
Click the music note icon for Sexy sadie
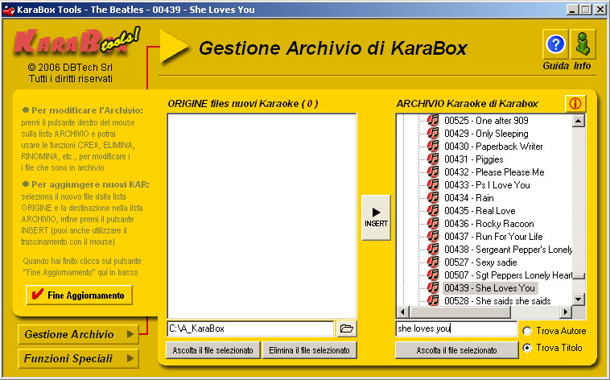click(x=433, y=262)
